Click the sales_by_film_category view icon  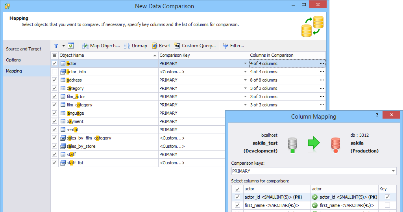63,138
